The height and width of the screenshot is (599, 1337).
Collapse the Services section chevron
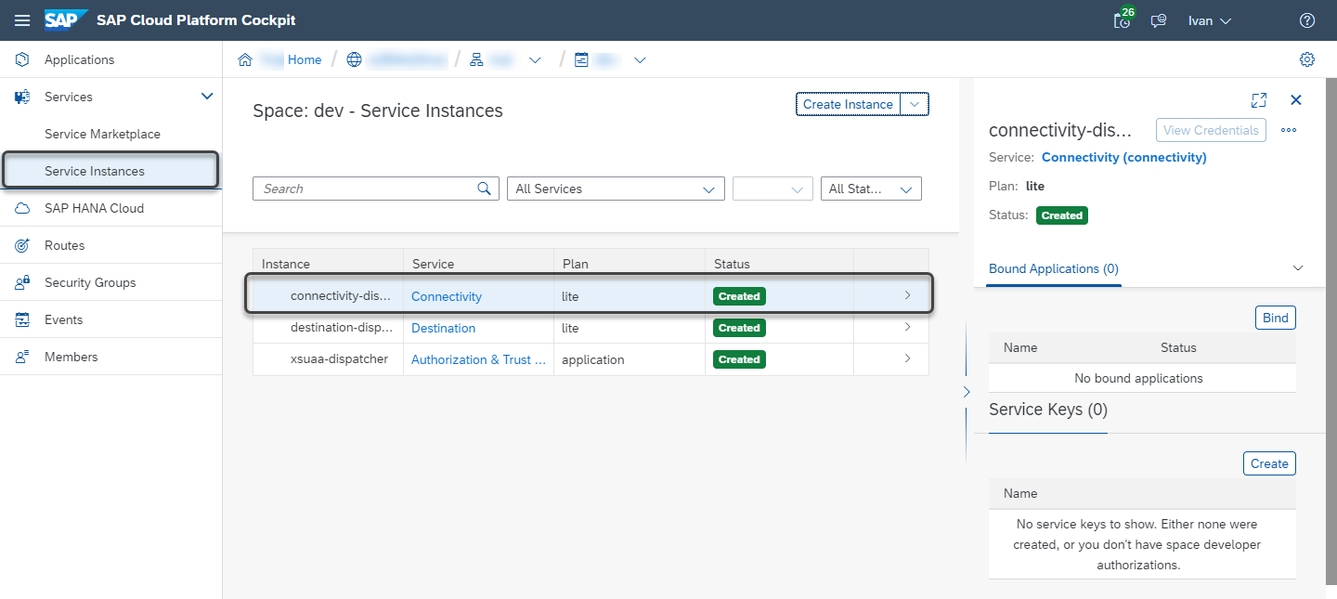pos(207,96)
